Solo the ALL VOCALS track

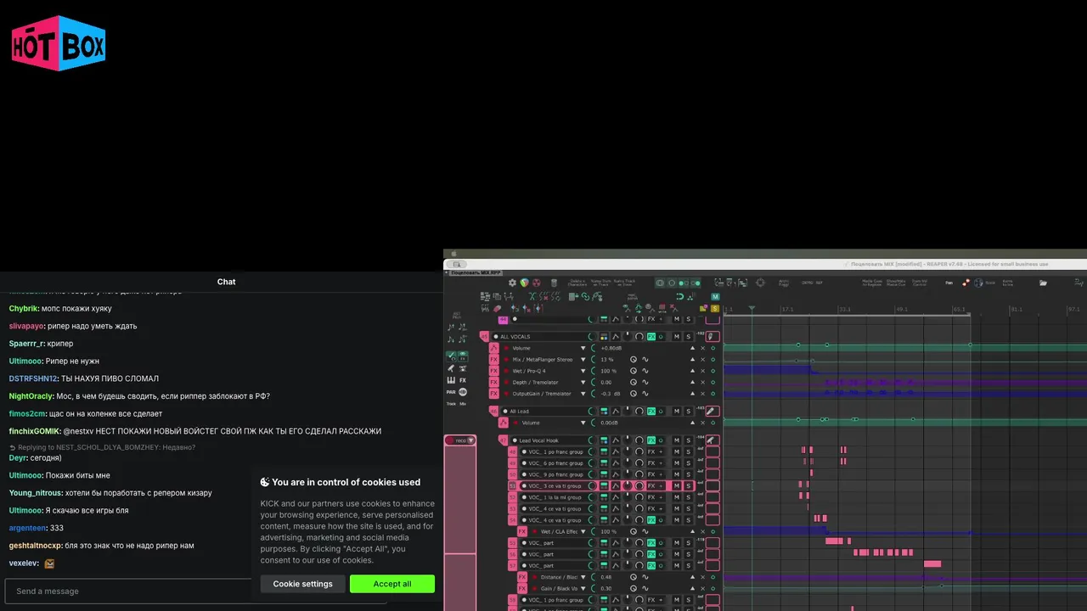coord(688,337)
